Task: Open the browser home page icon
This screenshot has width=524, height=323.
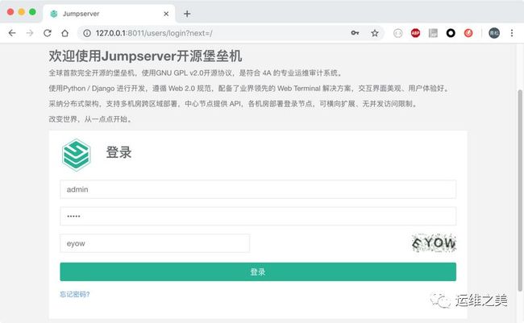Action: click(x=64, y=33)
